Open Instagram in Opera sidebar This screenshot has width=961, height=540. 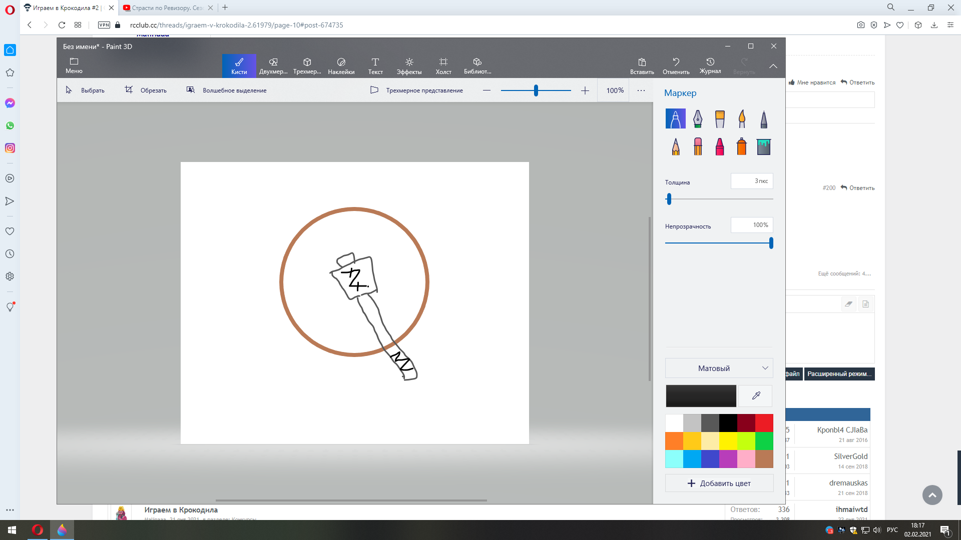coord(10,148)
